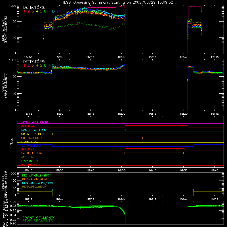
Task: Click the FLARE FLAG label
Action: (x=30, y=142)
